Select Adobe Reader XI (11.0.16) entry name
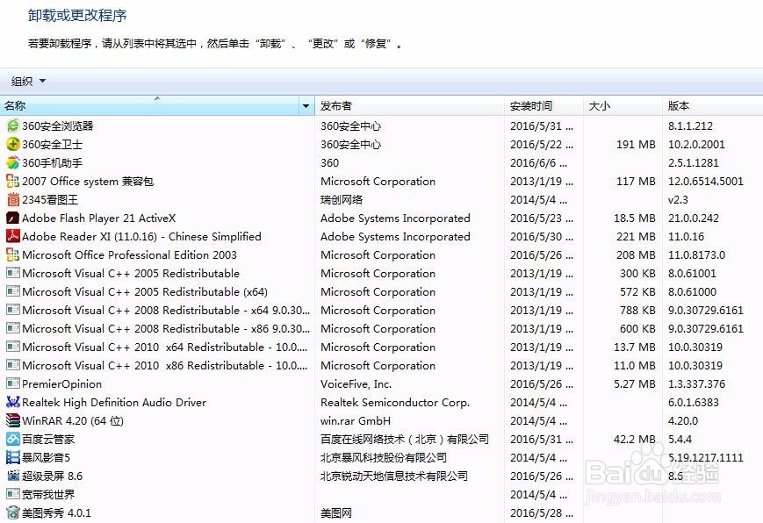Viewport: 763px width, 523px height. 141,236
